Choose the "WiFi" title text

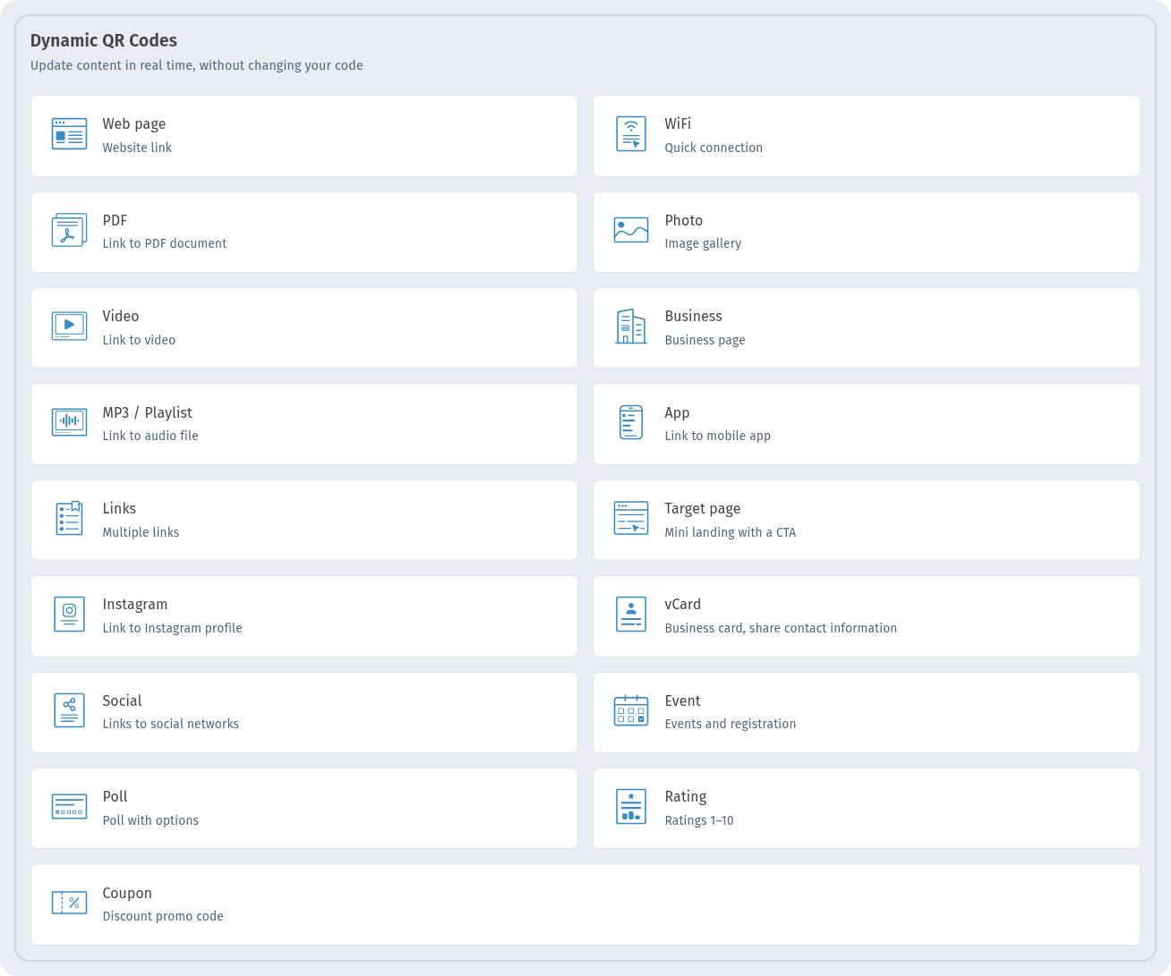[x=678, y=123]
